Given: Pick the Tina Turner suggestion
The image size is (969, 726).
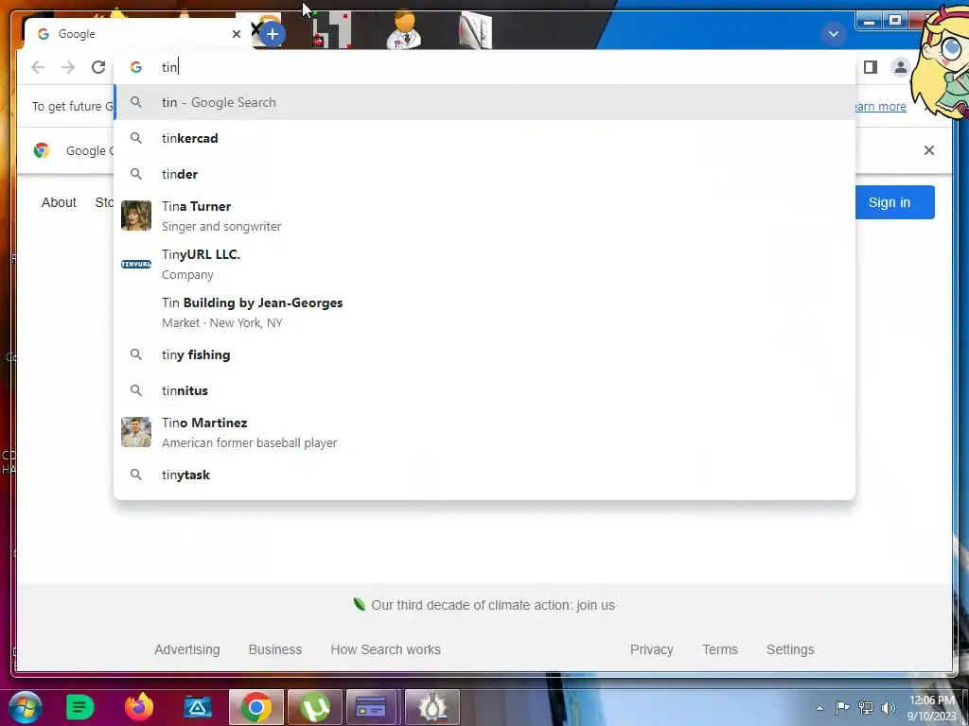Looking at the screenshot, I should click(x=484, y=216).
